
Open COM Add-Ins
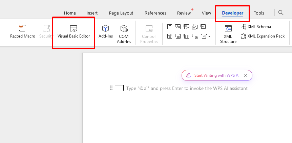click(124, 32)
